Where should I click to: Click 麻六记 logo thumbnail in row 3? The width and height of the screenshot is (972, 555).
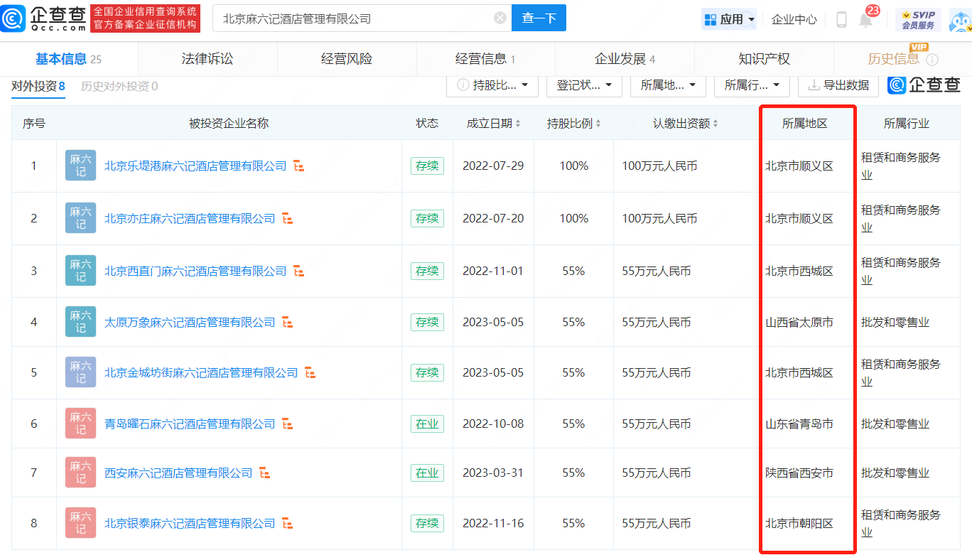pos(80,271)
